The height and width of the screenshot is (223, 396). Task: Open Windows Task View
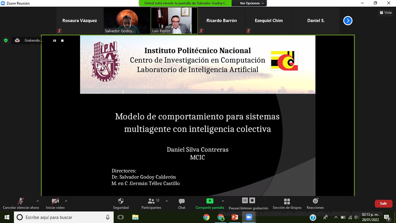[x=120, y=217]
